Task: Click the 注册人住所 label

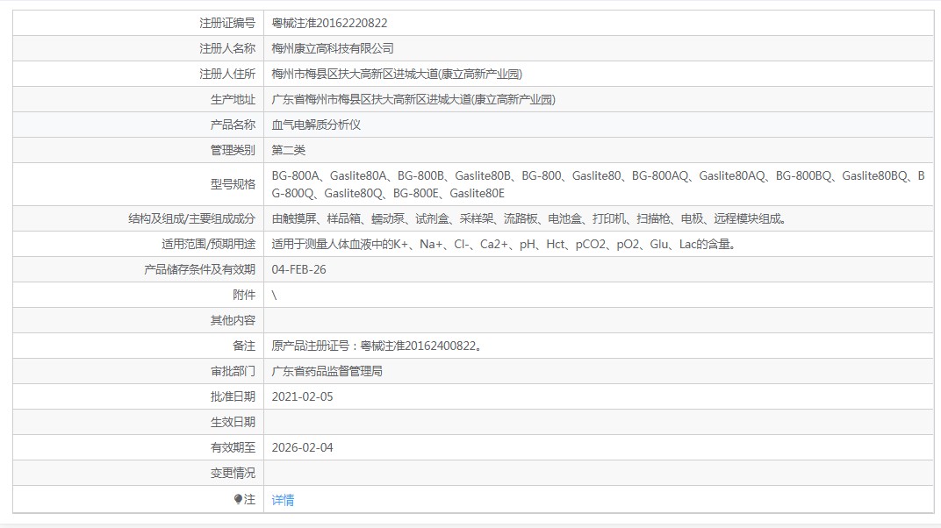Action: coord(227,75)
